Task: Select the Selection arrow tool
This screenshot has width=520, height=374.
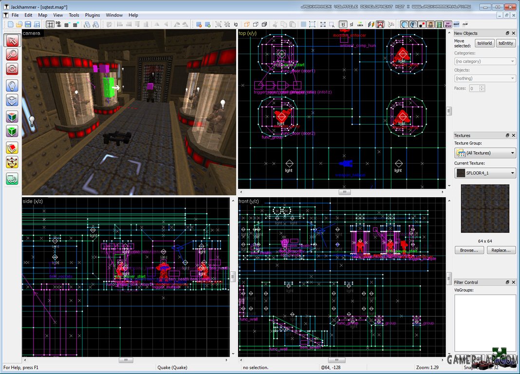Action: point(12,40)
